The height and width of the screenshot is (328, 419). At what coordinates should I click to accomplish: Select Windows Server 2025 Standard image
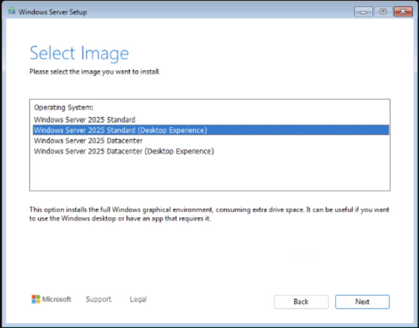click(211, 120)
